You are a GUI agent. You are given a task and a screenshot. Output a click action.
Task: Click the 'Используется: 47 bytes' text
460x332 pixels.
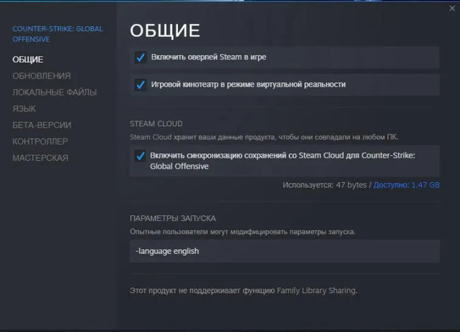tap(325, 185)
